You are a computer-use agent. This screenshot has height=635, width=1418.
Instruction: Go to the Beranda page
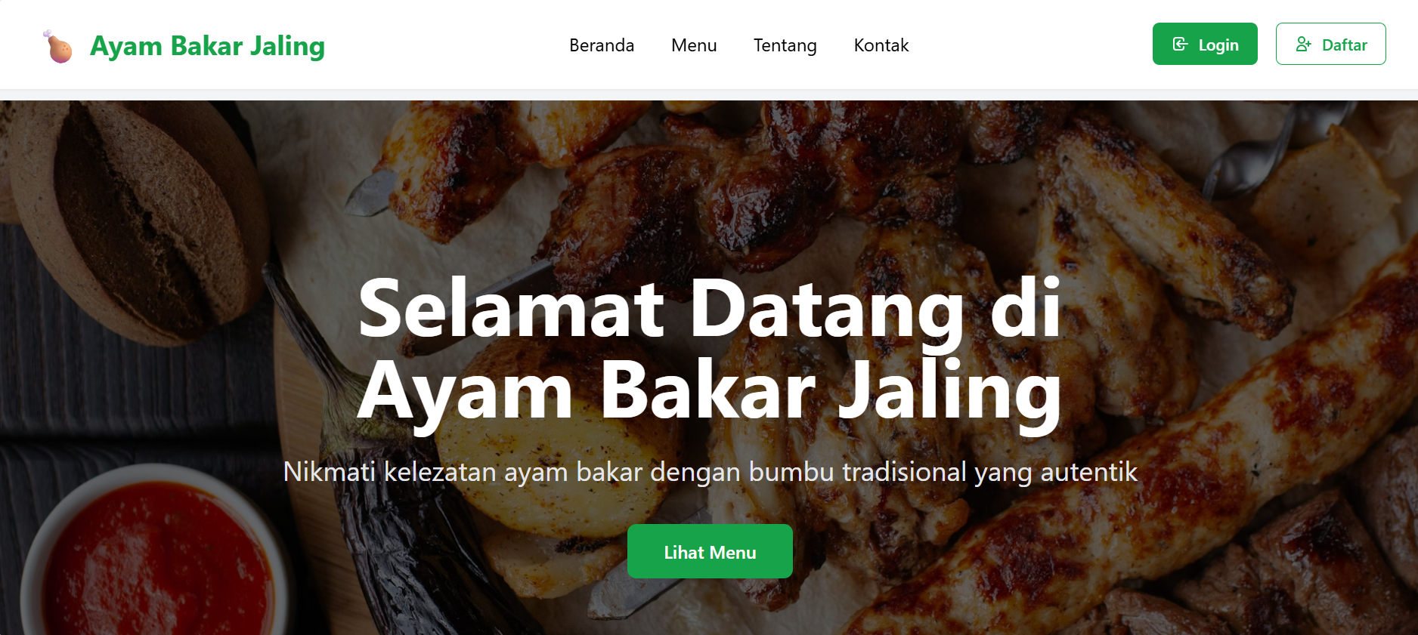point(602,45)
